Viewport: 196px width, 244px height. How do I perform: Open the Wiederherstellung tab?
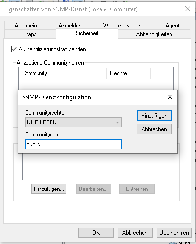[x=123, y=26]
